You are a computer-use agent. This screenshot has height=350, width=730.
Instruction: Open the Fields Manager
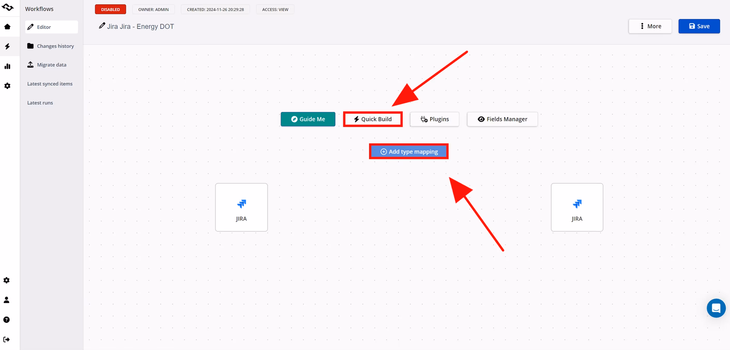point(502,119)
